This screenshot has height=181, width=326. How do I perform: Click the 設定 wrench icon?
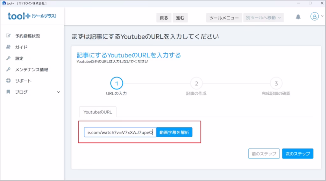point(9,58)
